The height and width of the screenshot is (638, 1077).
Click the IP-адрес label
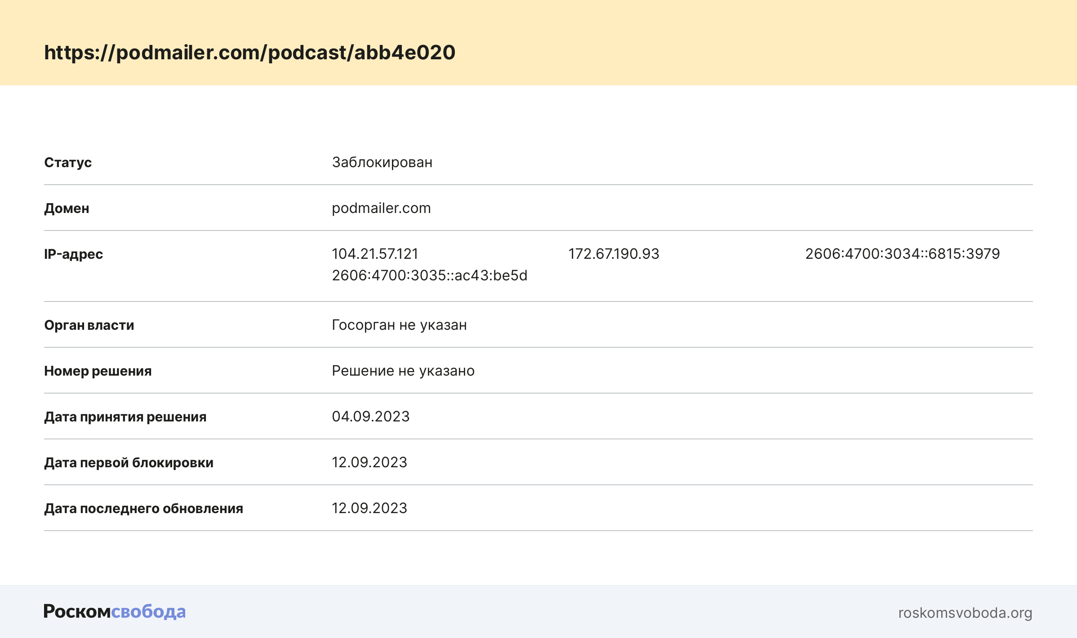(x=73, y=254)
